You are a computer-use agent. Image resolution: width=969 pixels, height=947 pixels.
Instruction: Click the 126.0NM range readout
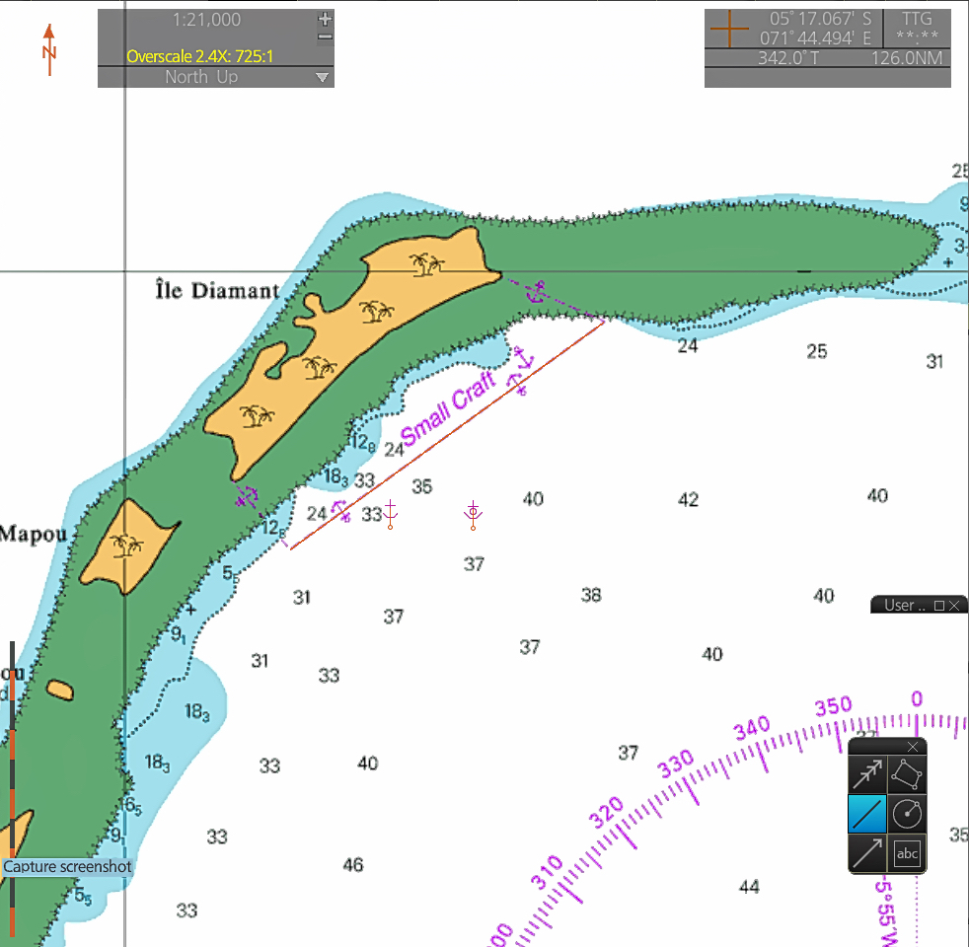(x=907, y=58)
